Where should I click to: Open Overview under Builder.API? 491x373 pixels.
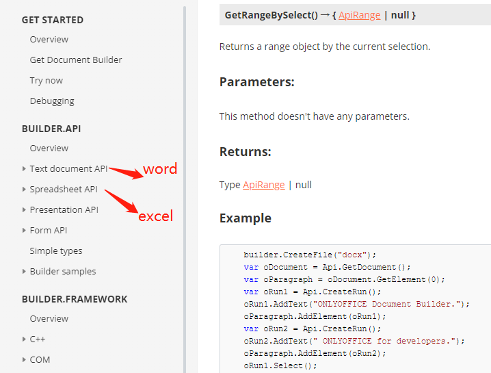(49, 149)
